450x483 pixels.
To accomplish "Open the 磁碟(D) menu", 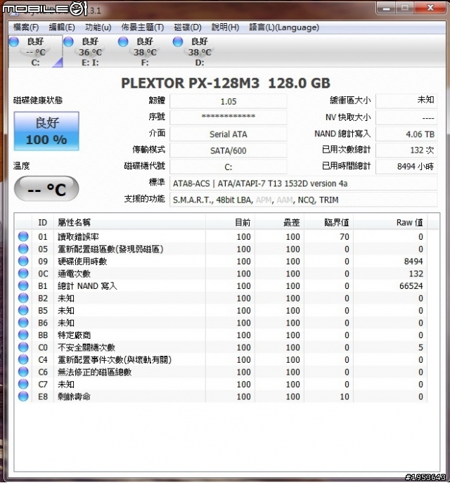I will point(188,27).
